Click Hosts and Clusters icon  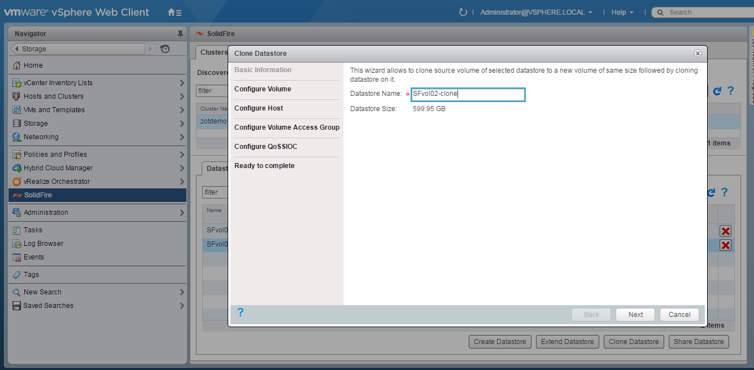click(17, 96)
